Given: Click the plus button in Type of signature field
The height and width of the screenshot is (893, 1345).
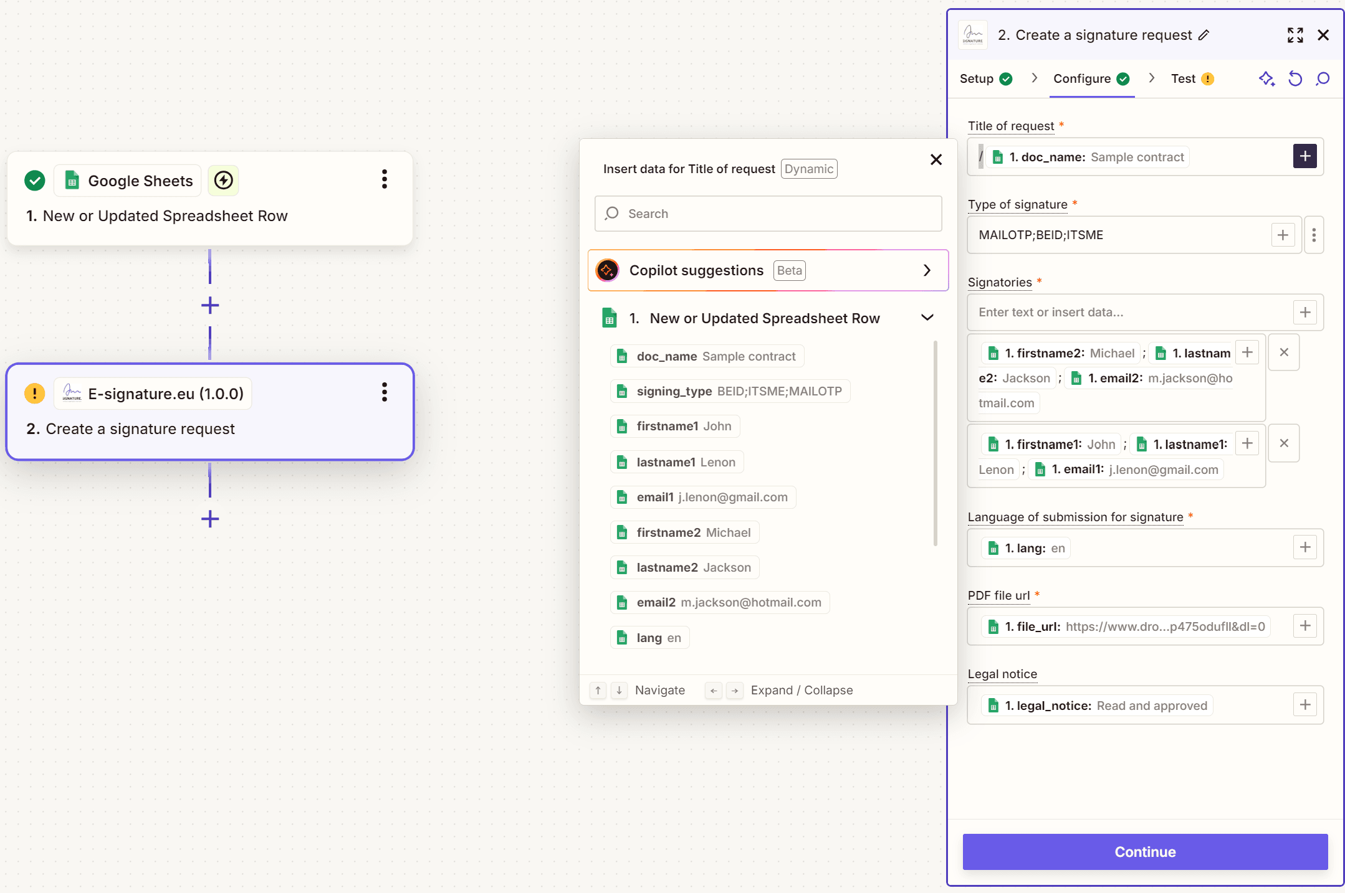Looking at the screenshot, I should (x=1283, y=235).
